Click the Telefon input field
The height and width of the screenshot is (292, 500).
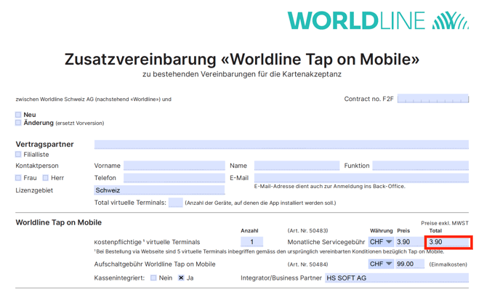174,178
